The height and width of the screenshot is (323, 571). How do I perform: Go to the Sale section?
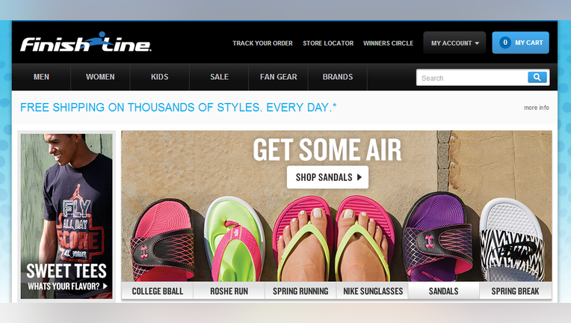coord(219,77)
